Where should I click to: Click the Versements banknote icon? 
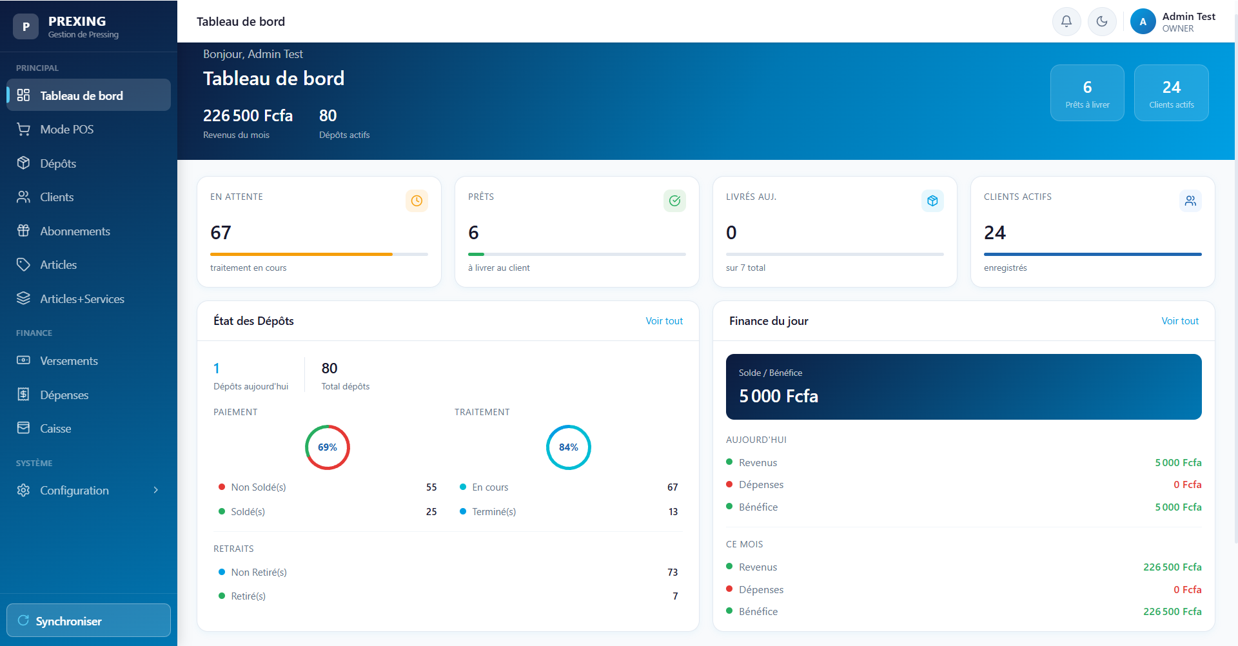tap(24, 360)
